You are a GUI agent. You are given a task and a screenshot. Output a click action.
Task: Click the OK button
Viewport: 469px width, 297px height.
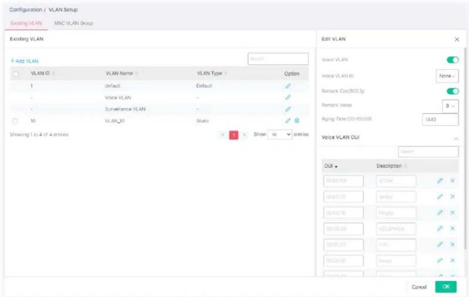coord(446,286)
